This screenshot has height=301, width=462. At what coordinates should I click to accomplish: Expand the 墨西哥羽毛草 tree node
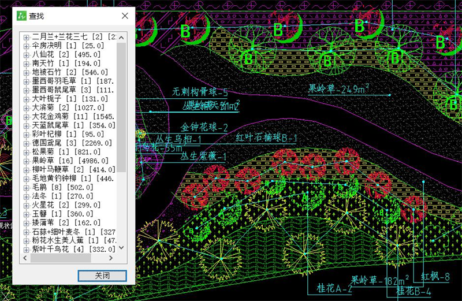pos(27,81)
